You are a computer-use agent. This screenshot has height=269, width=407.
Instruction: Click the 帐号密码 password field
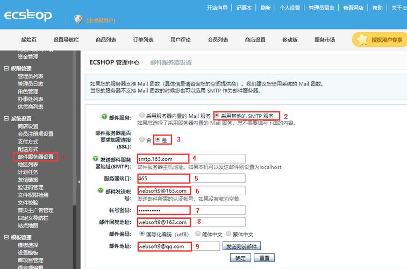click(x=191, y=210)
